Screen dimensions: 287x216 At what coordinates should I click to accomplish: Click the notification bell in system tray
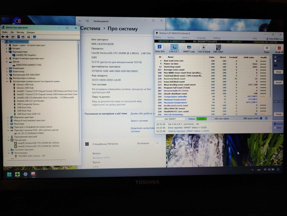pyautogui.click(x=278, y=169)
